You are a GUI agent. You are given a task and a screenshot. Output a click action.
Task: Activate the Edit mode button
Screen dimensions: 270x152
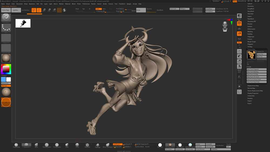(x=34, y=10)
